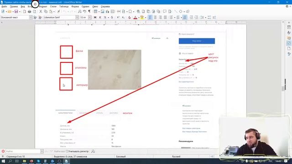Open Windows Start menu
The width and height of the screenshot is (292, 164).
tap(3, 161)
